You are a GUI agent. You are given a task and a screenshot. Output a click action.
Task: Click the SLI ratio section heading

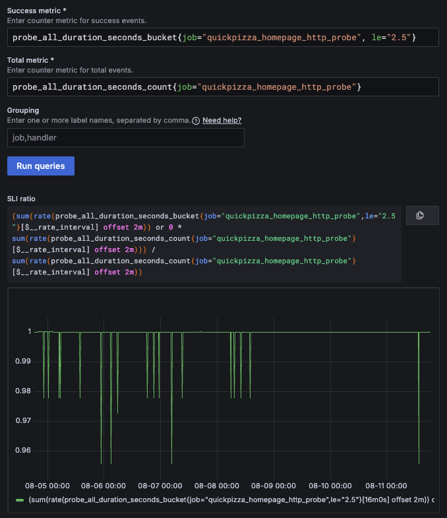point(22,198)
